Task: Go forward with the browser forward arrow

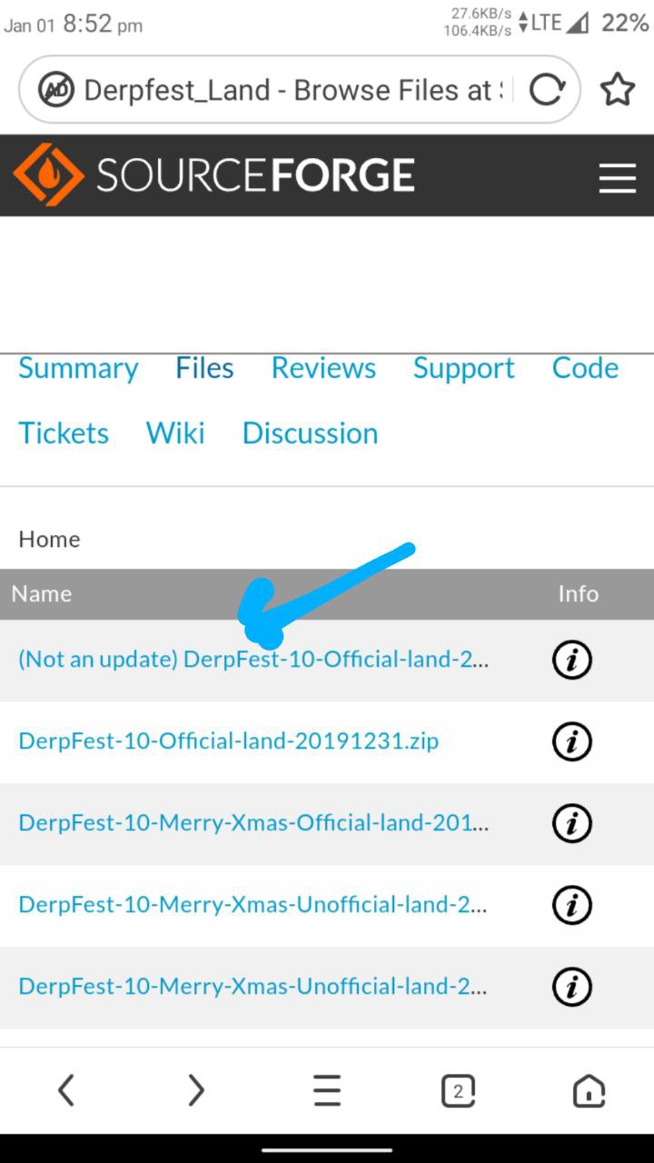Action: coord(196,1089)
